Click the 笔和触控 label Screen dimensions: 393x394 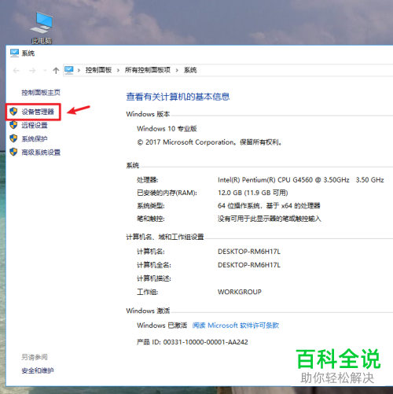(x=151, y=219)
